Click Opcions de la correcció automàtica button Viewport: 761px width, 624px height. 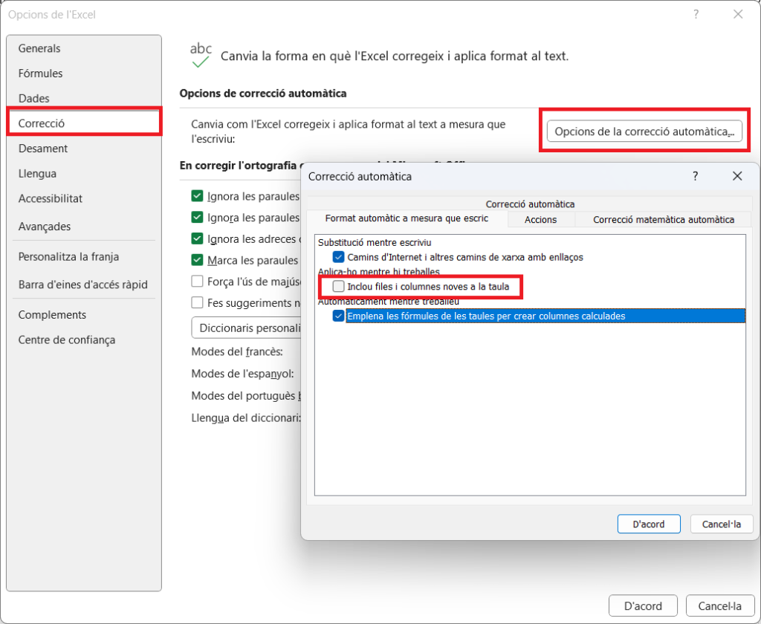tap(644, 131)
